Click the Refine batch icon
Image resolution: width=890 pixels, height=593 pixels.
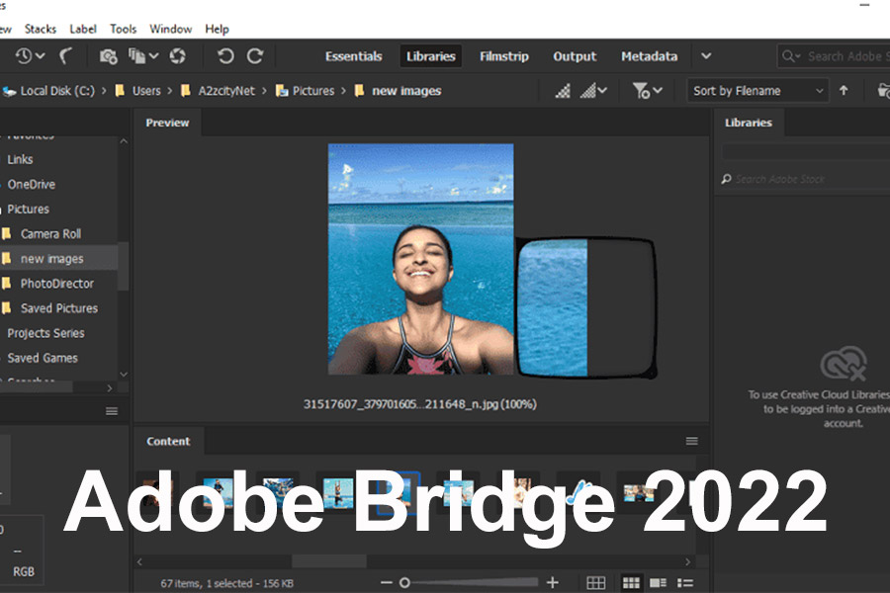(136, 56)
